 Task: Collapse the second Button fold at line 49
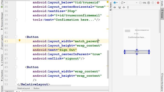(16, 67)
